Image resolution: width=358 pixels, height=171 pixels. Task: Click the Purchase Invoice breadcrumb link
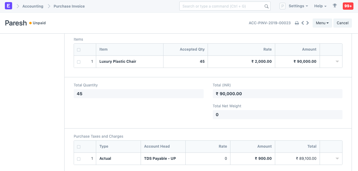69,6
